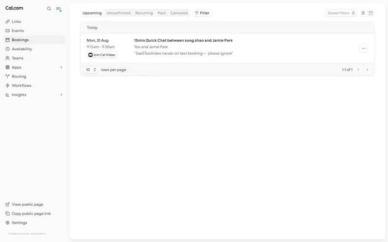The image size is (388, 242).
Task: Go to Events in the sidebar
Action: tap(18, 30)
